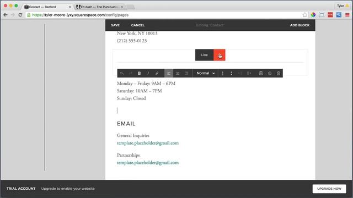Viewport: 353px width, 198px height.
Task: Click the 'New York, NY 10013' address line
Action: (x=137, y=34)
